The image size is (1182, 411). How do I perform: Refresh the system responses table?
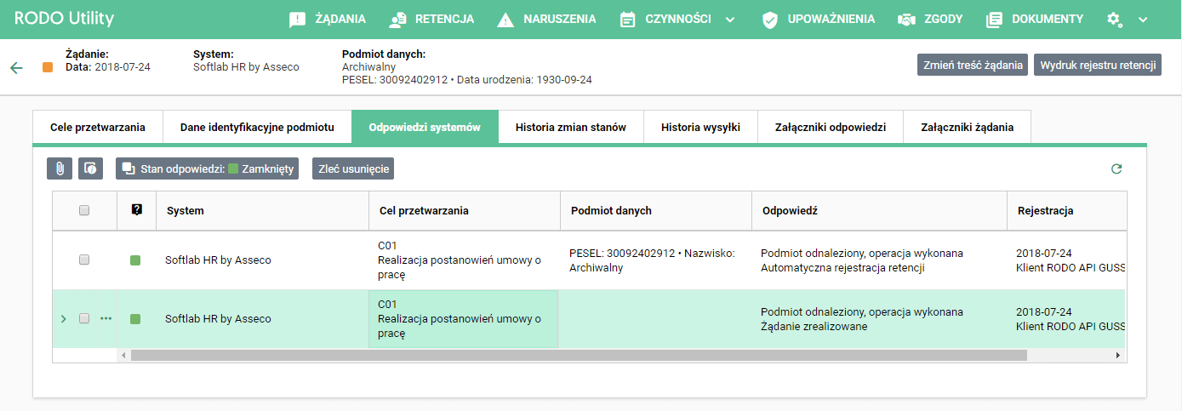[x=1116, y=169]
